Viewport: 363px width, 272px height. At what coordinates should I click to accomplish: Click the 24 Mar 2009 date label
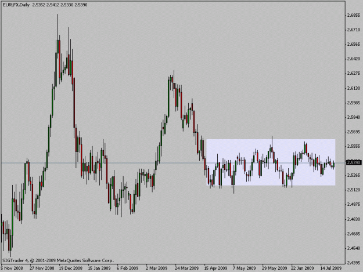point(186,268)
